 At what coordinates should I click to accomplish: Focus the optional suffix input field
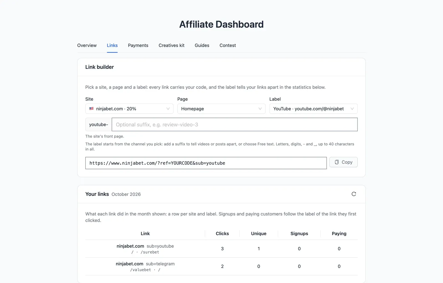tap(235, 124)
